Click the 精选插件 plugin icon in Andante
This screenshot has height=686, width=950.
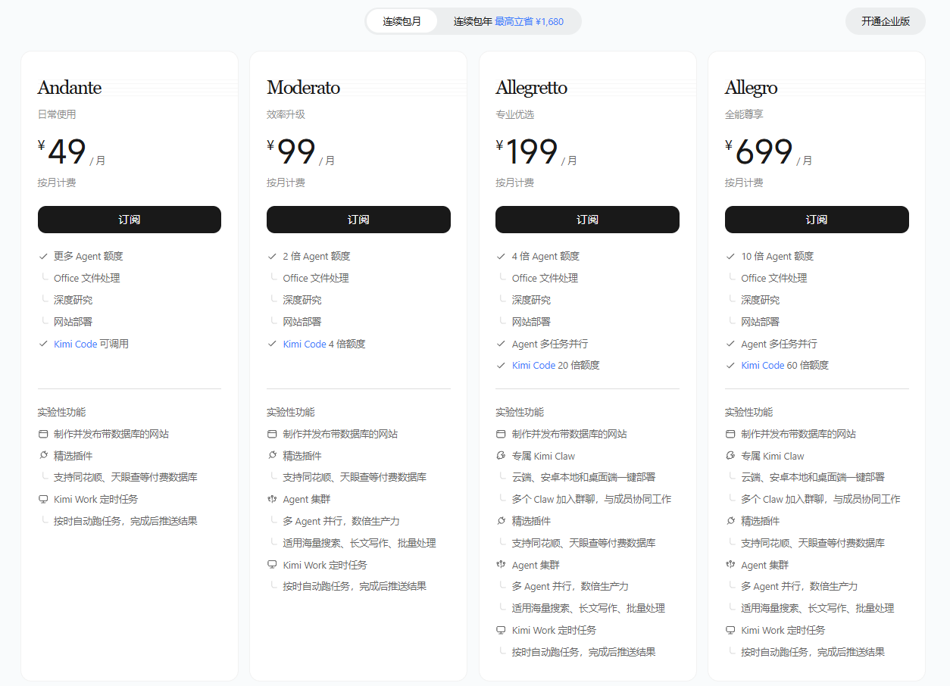pyautogui.click(x=43, y=456)
